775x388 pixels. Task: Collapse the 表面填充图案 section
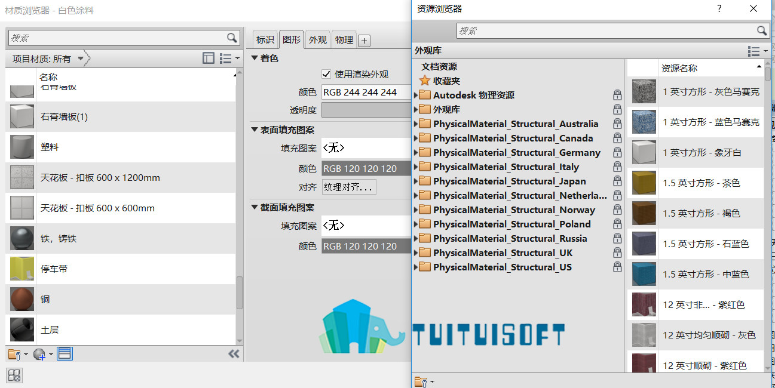click(x=255, y=130)
